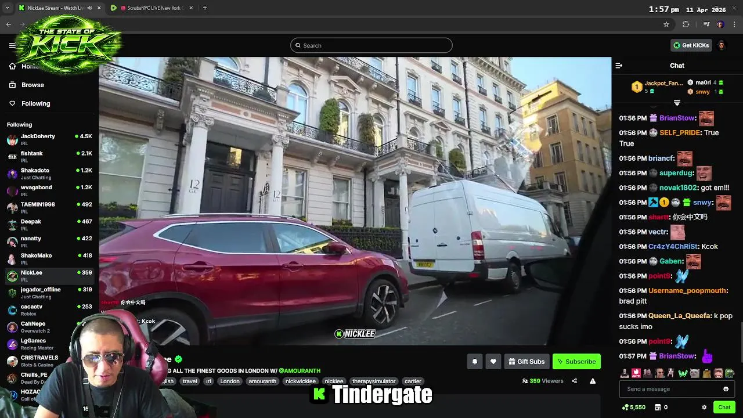
Task: Click Queen_La_Queefa username in chat
Action: [680, 316]
